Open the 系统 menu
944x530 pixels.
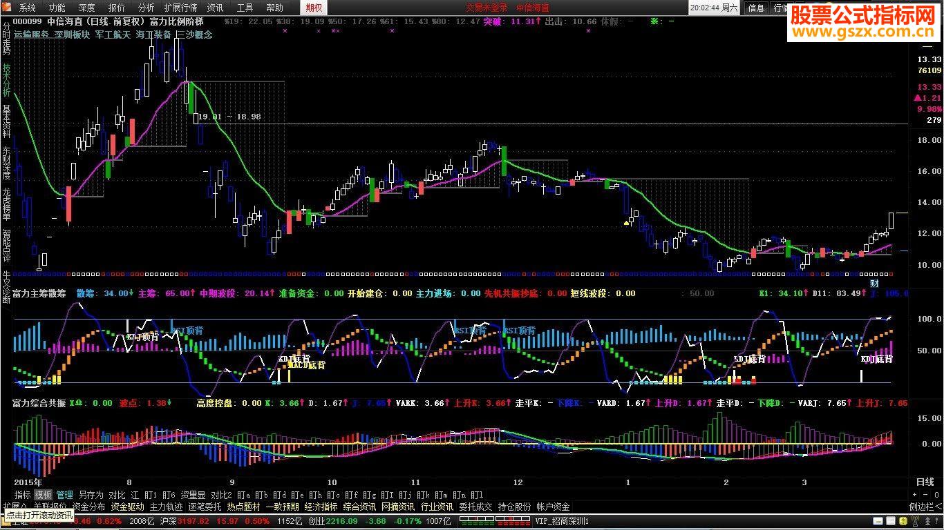pyautogui.click(x=28, y=8)
